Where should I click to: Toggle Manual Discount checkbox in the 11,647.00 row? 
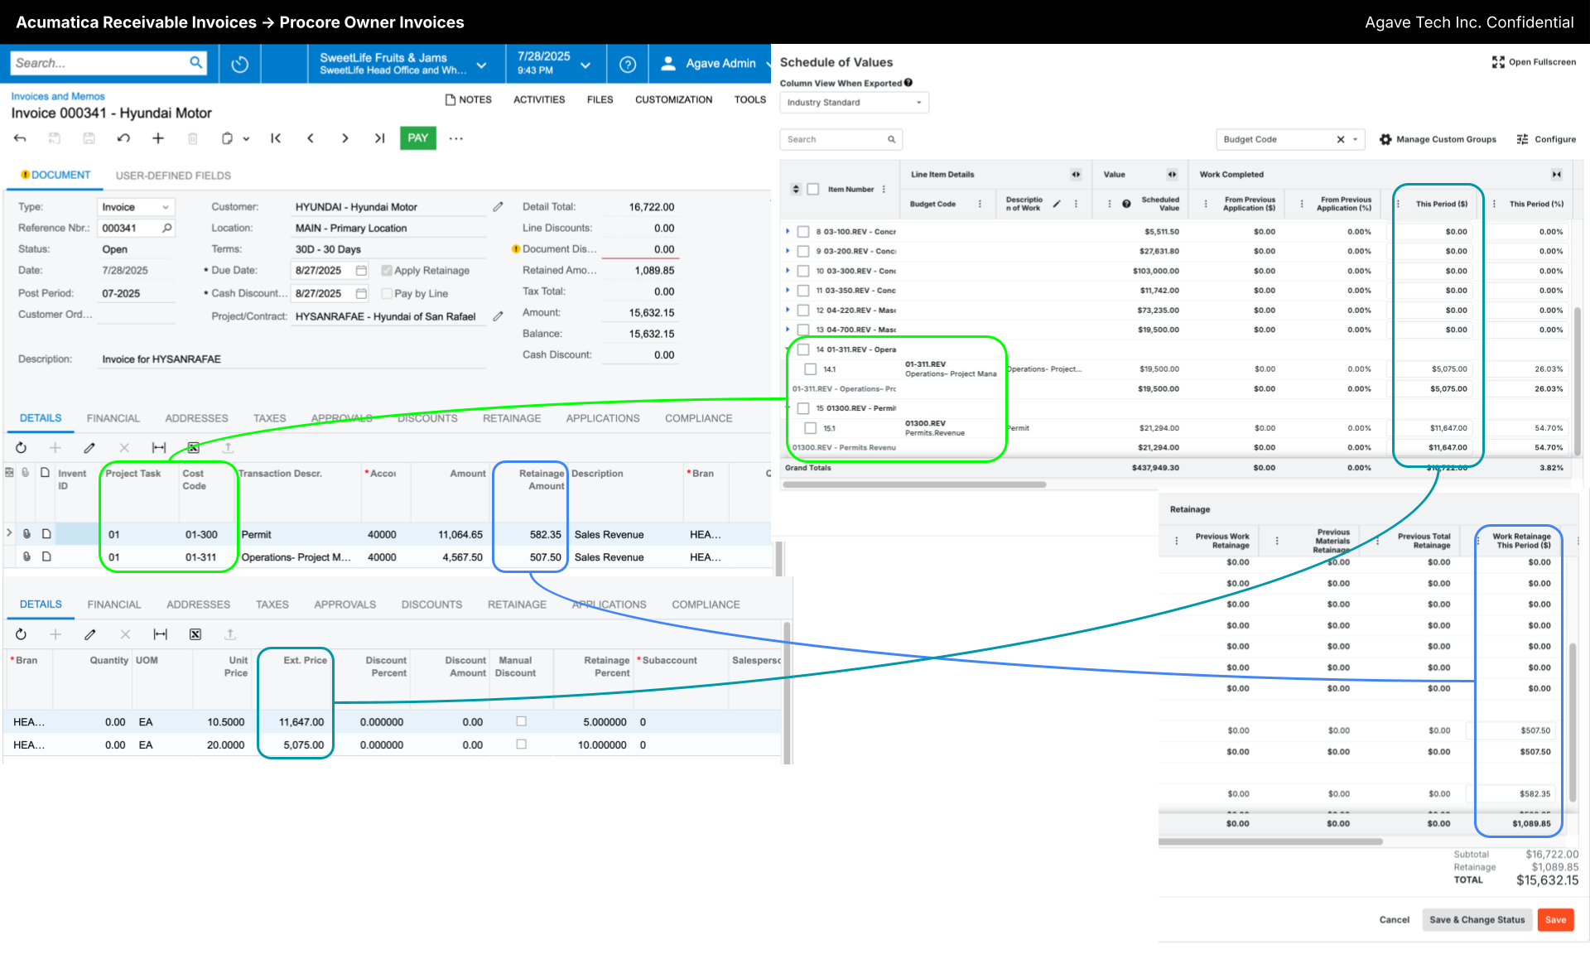pos(522,721)
